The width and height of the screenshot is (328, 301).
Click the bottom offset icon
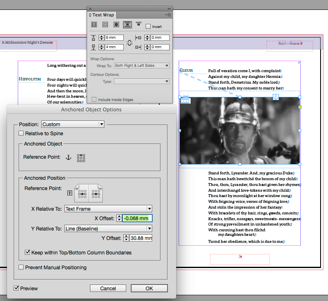[x=94, y=47]
